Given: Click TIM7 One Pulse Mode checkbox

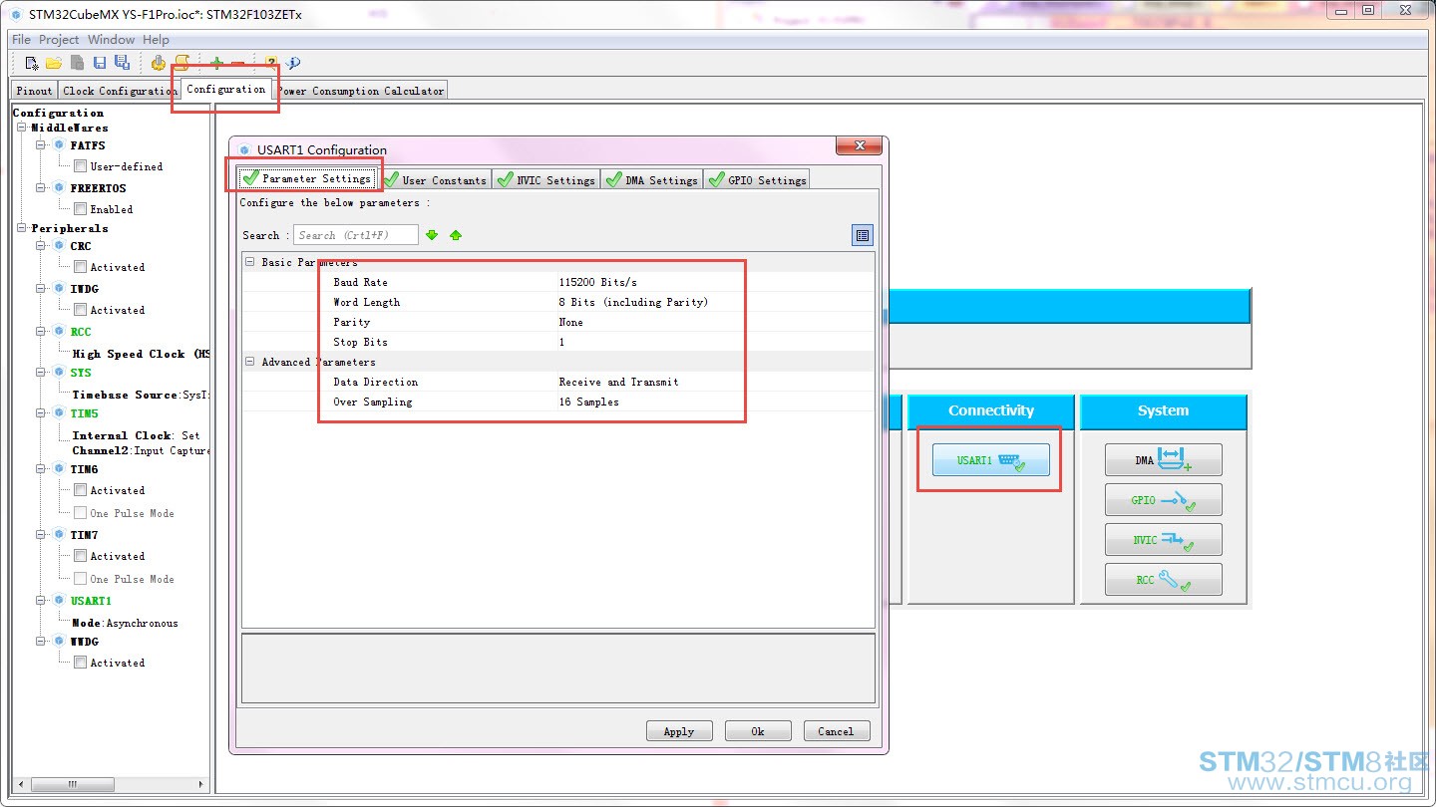Looking at the screenshot, I should click(80, 579).
